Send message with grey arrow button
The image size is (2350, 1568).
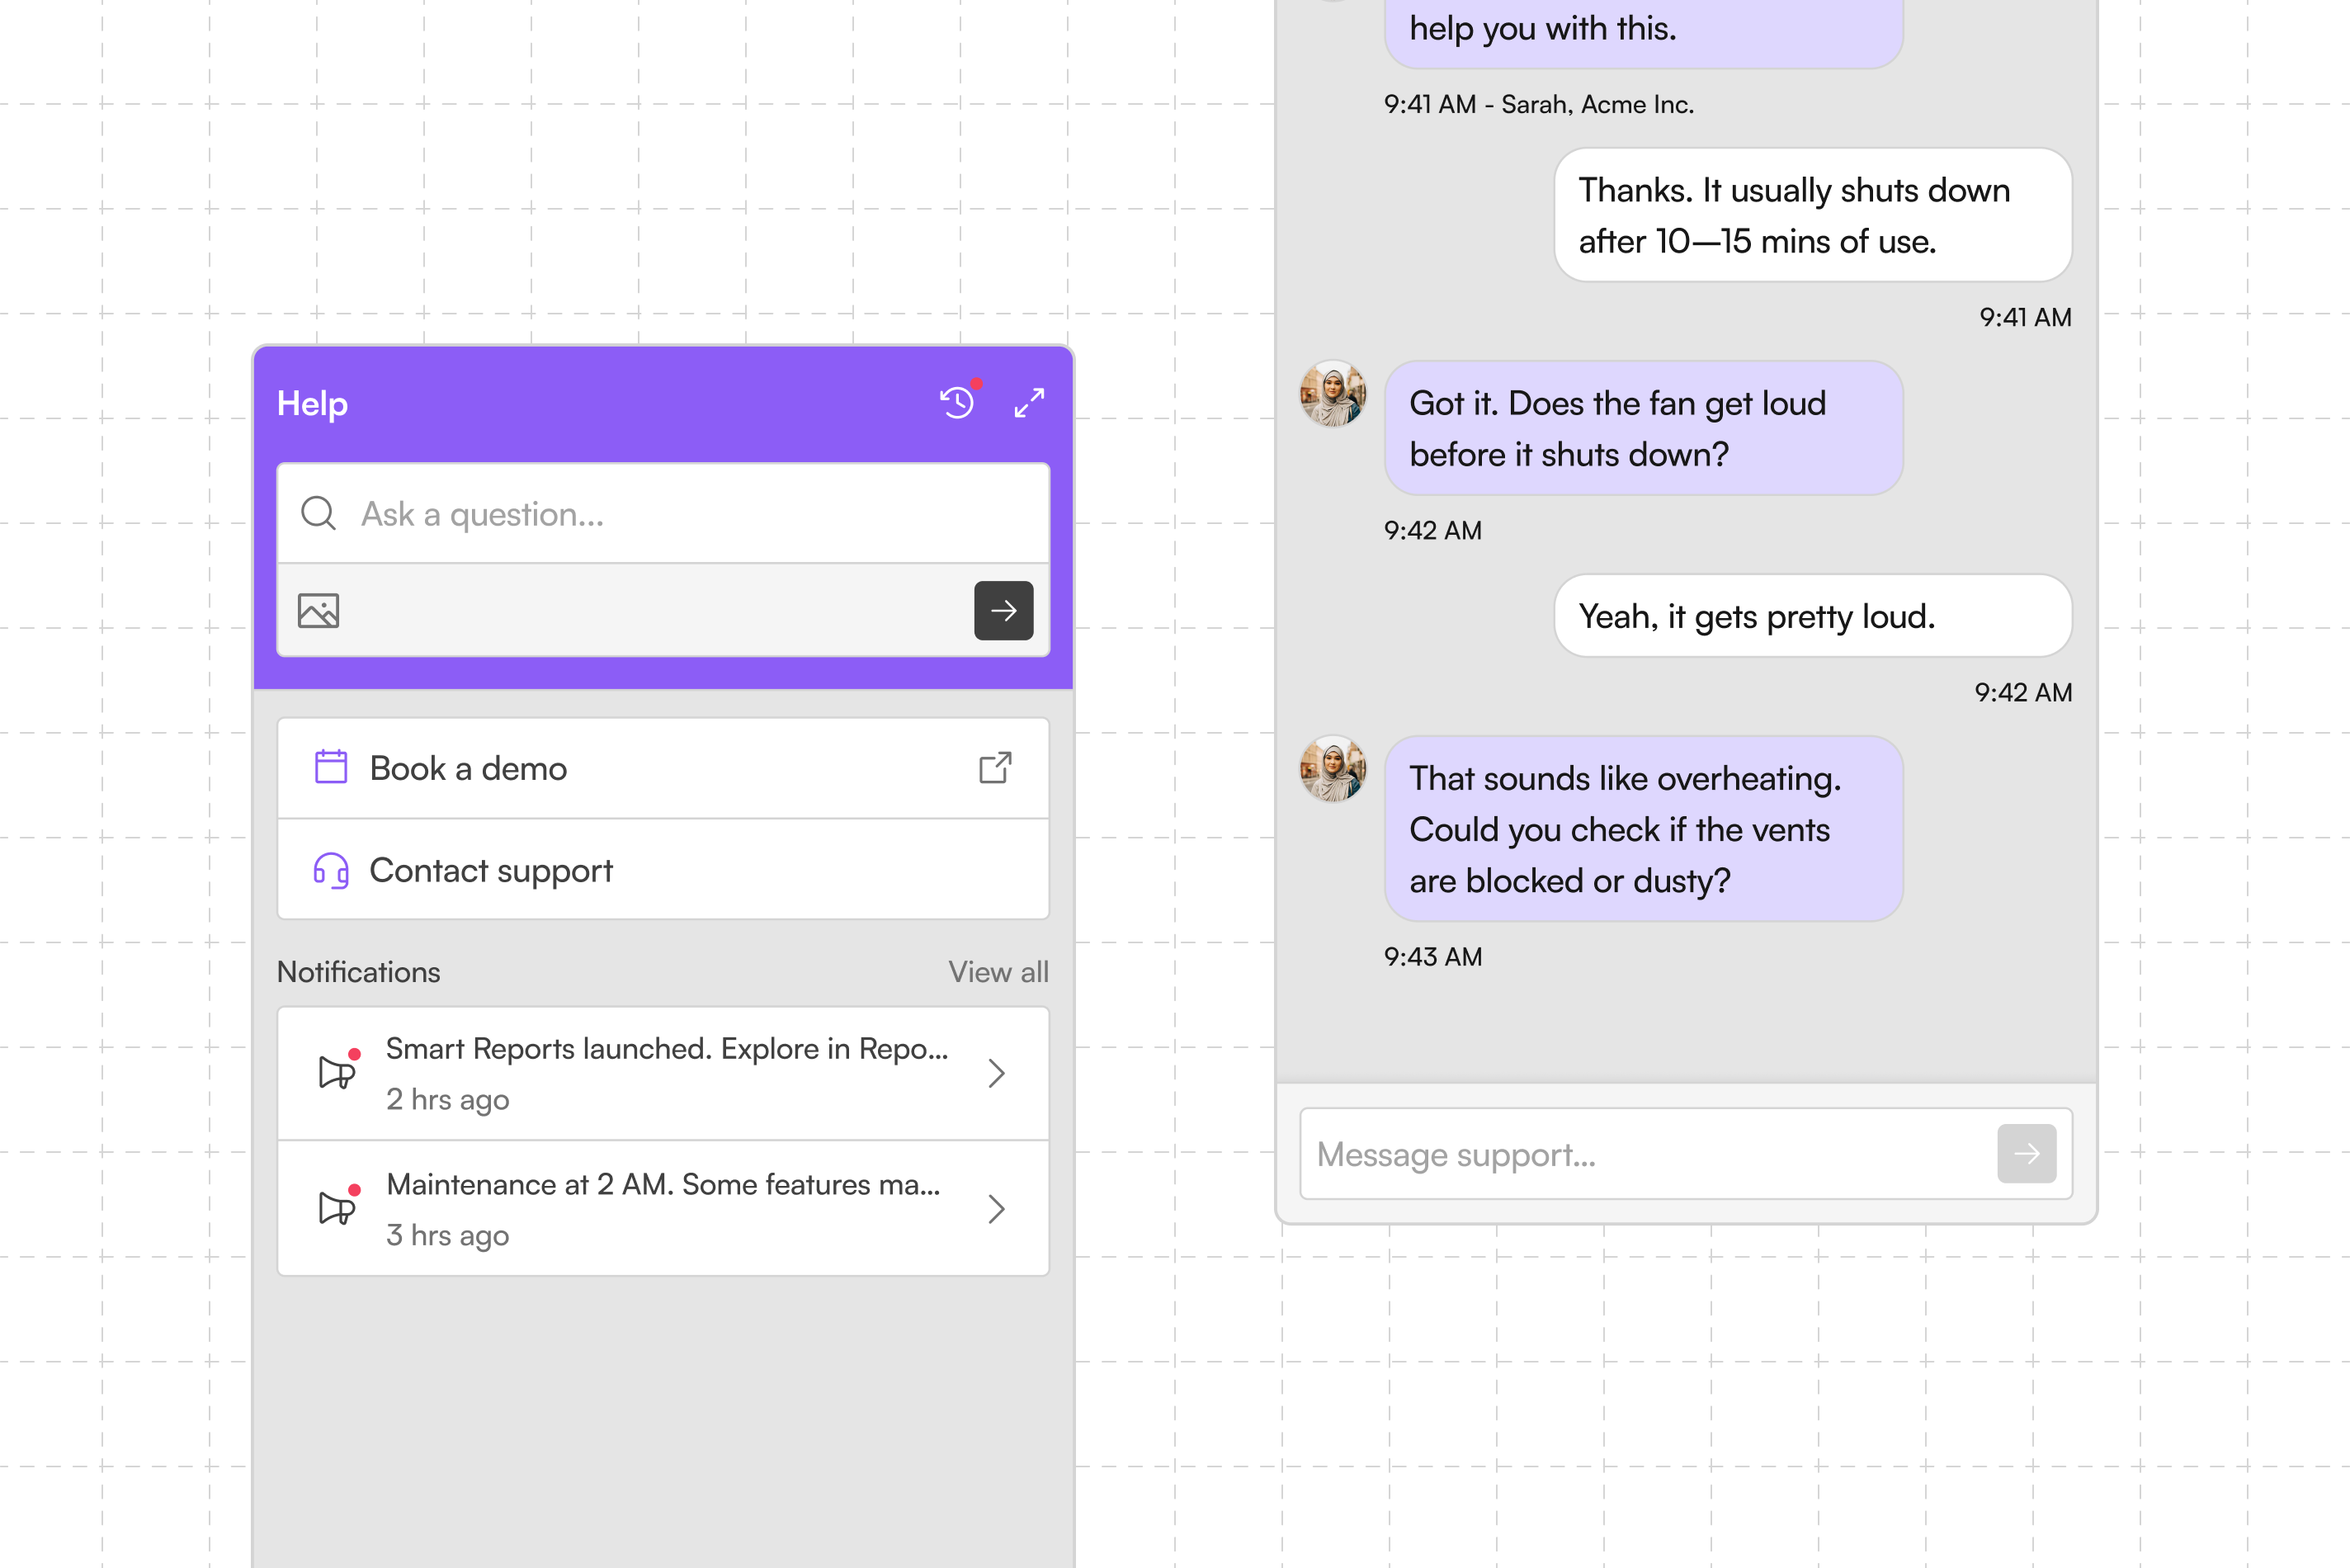click(2027, 1153)
